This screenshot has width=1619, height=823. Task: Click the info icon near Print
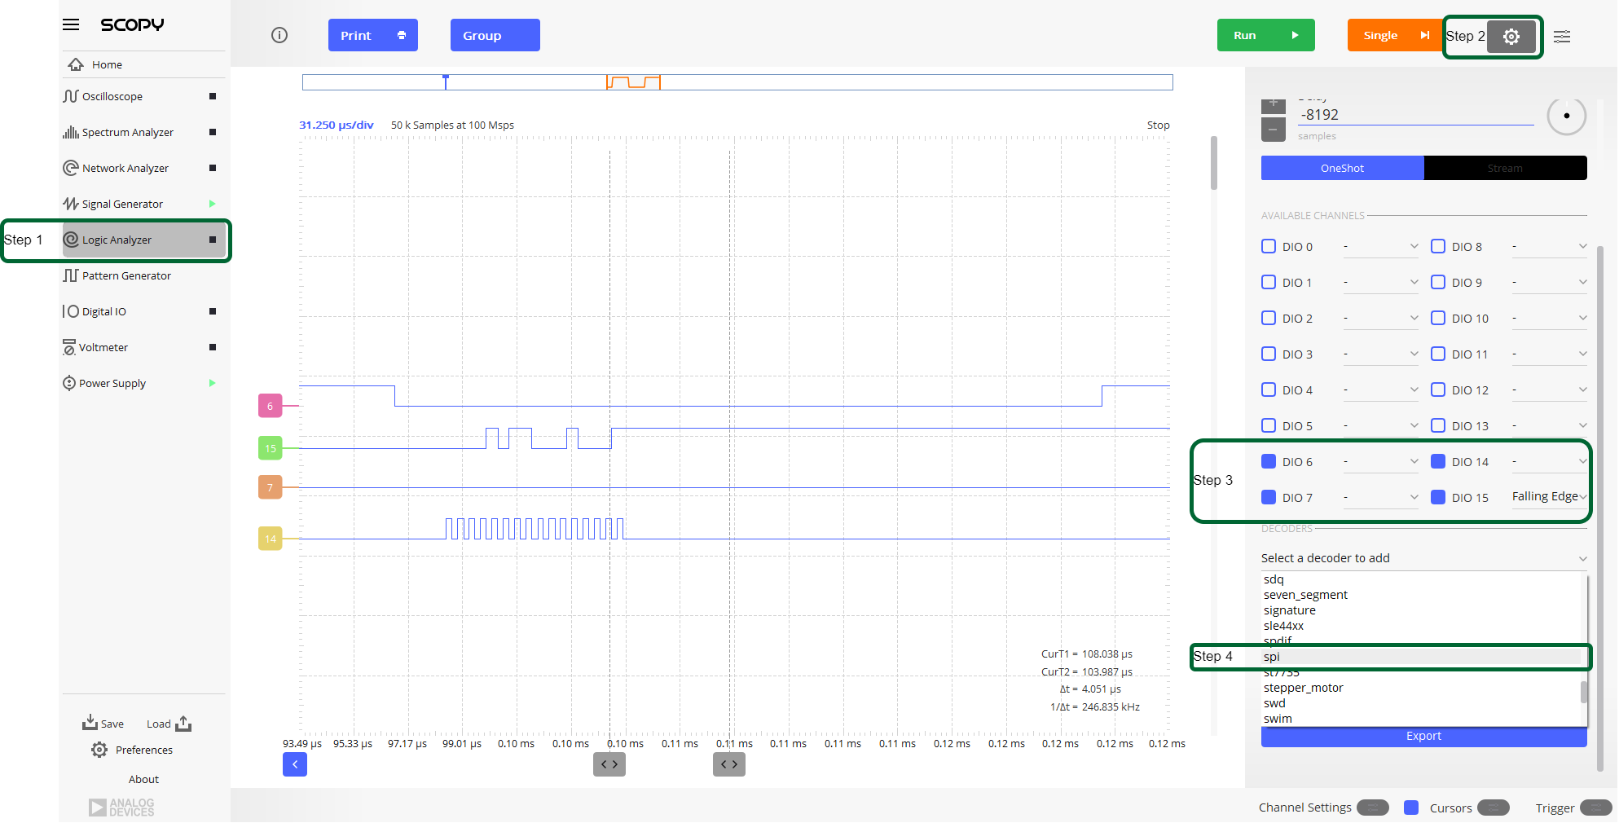coord(279,35)
